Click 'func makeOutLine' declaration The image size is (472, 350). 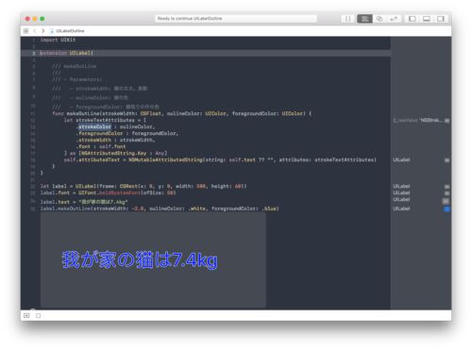(x=182, y=113)
